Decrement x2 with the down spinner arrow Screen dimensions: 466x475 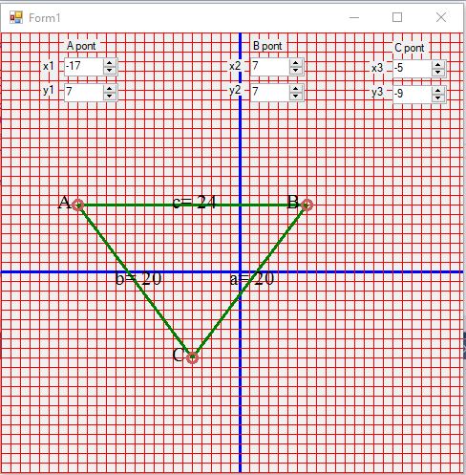pyautogui.click(x=296, y=71)
